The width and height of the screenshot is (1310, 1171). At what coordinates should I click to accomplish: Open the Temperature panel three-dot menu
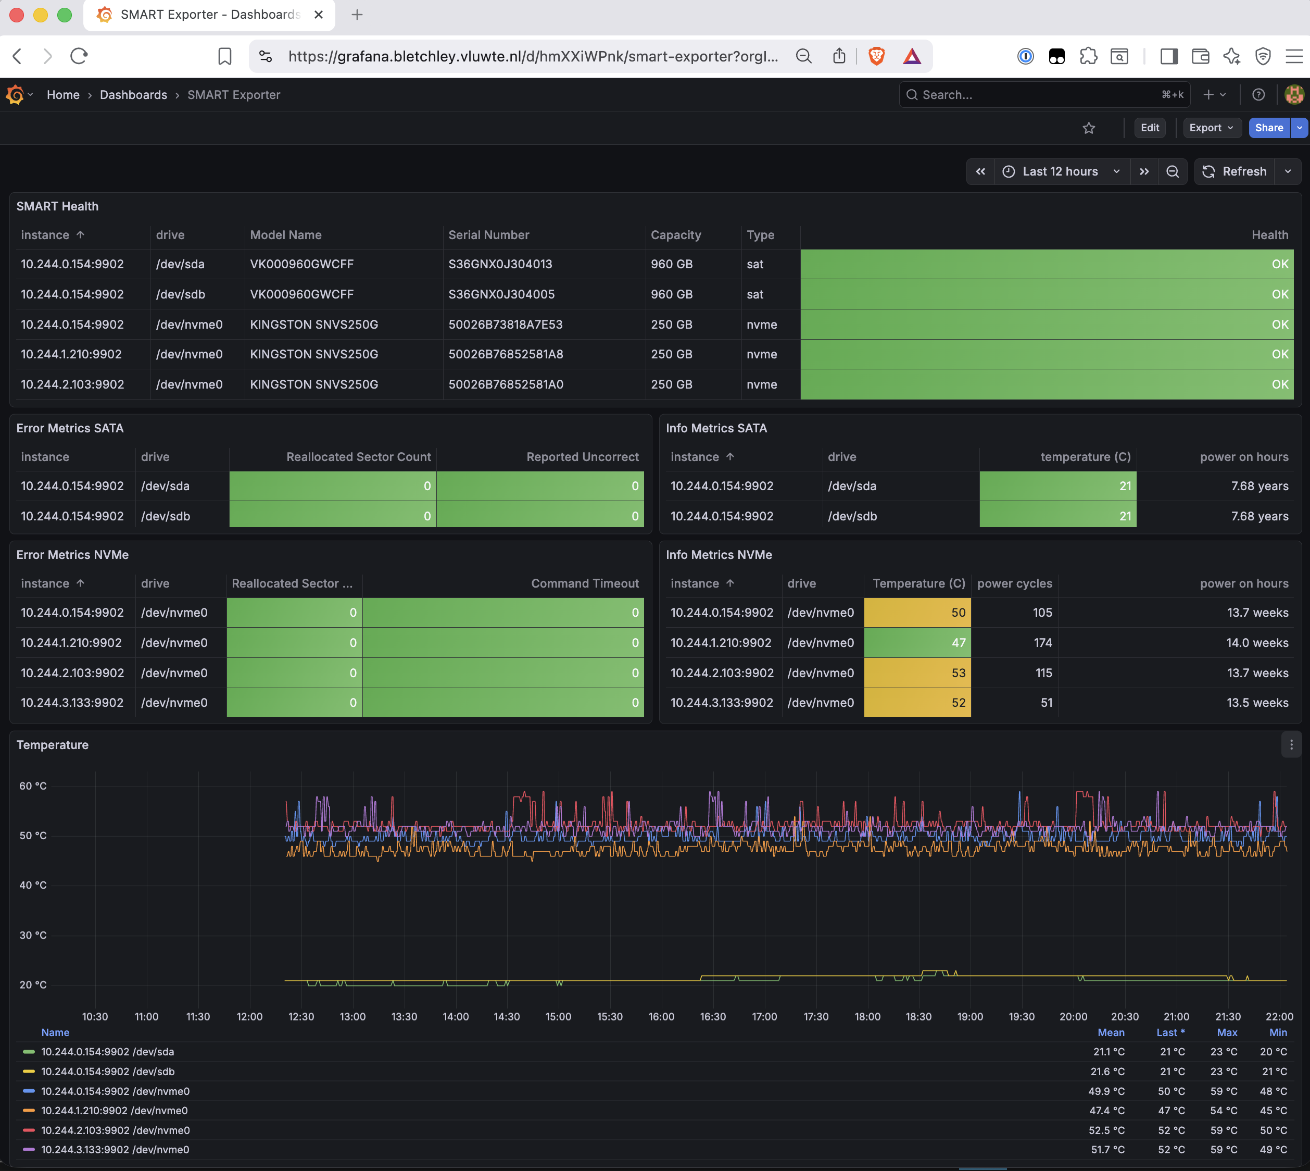pos(1291,745)
